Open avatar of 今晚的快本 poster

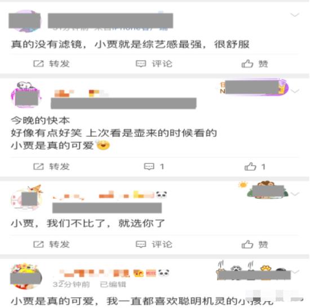pyautogui.click(x=26, y=95)
